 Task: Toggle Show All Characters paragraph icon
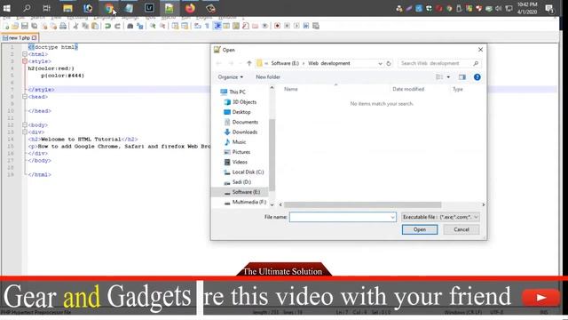click(x=207, y=26)
